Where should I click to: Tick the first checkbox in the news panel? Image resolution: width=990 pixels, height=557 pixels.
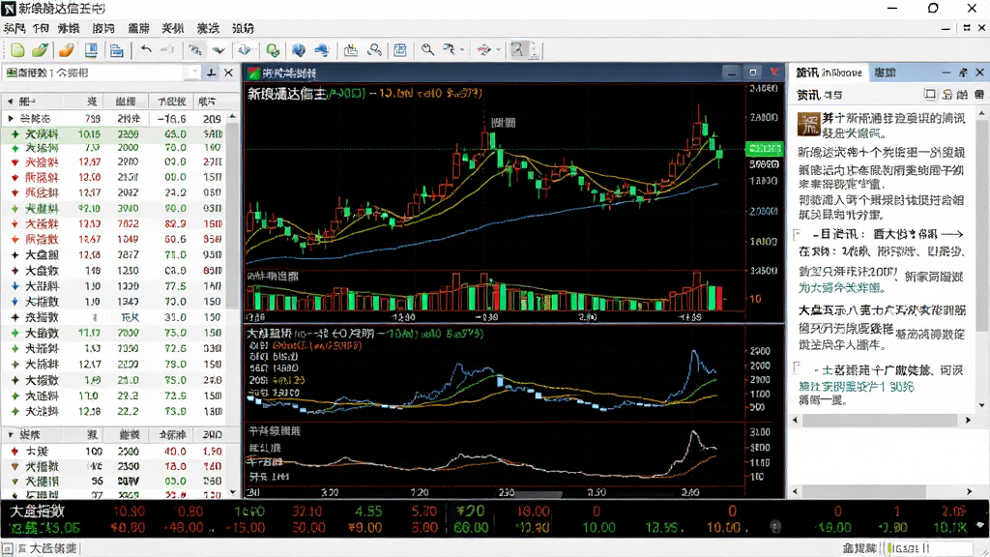point(797,235)
